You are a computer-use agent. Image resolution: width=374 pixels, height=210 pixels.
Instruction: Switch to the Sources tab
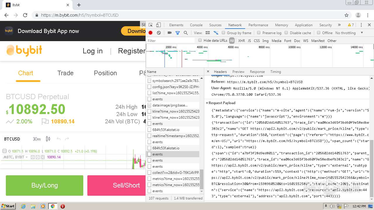(215, 25)
